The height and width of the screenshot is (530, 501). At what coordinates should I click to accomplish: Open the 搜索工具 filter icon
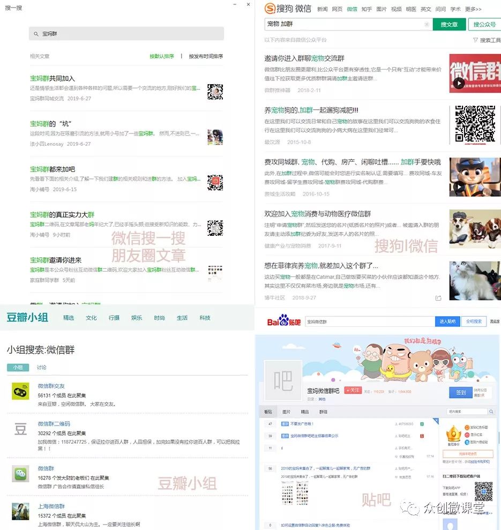click(475, 40)
